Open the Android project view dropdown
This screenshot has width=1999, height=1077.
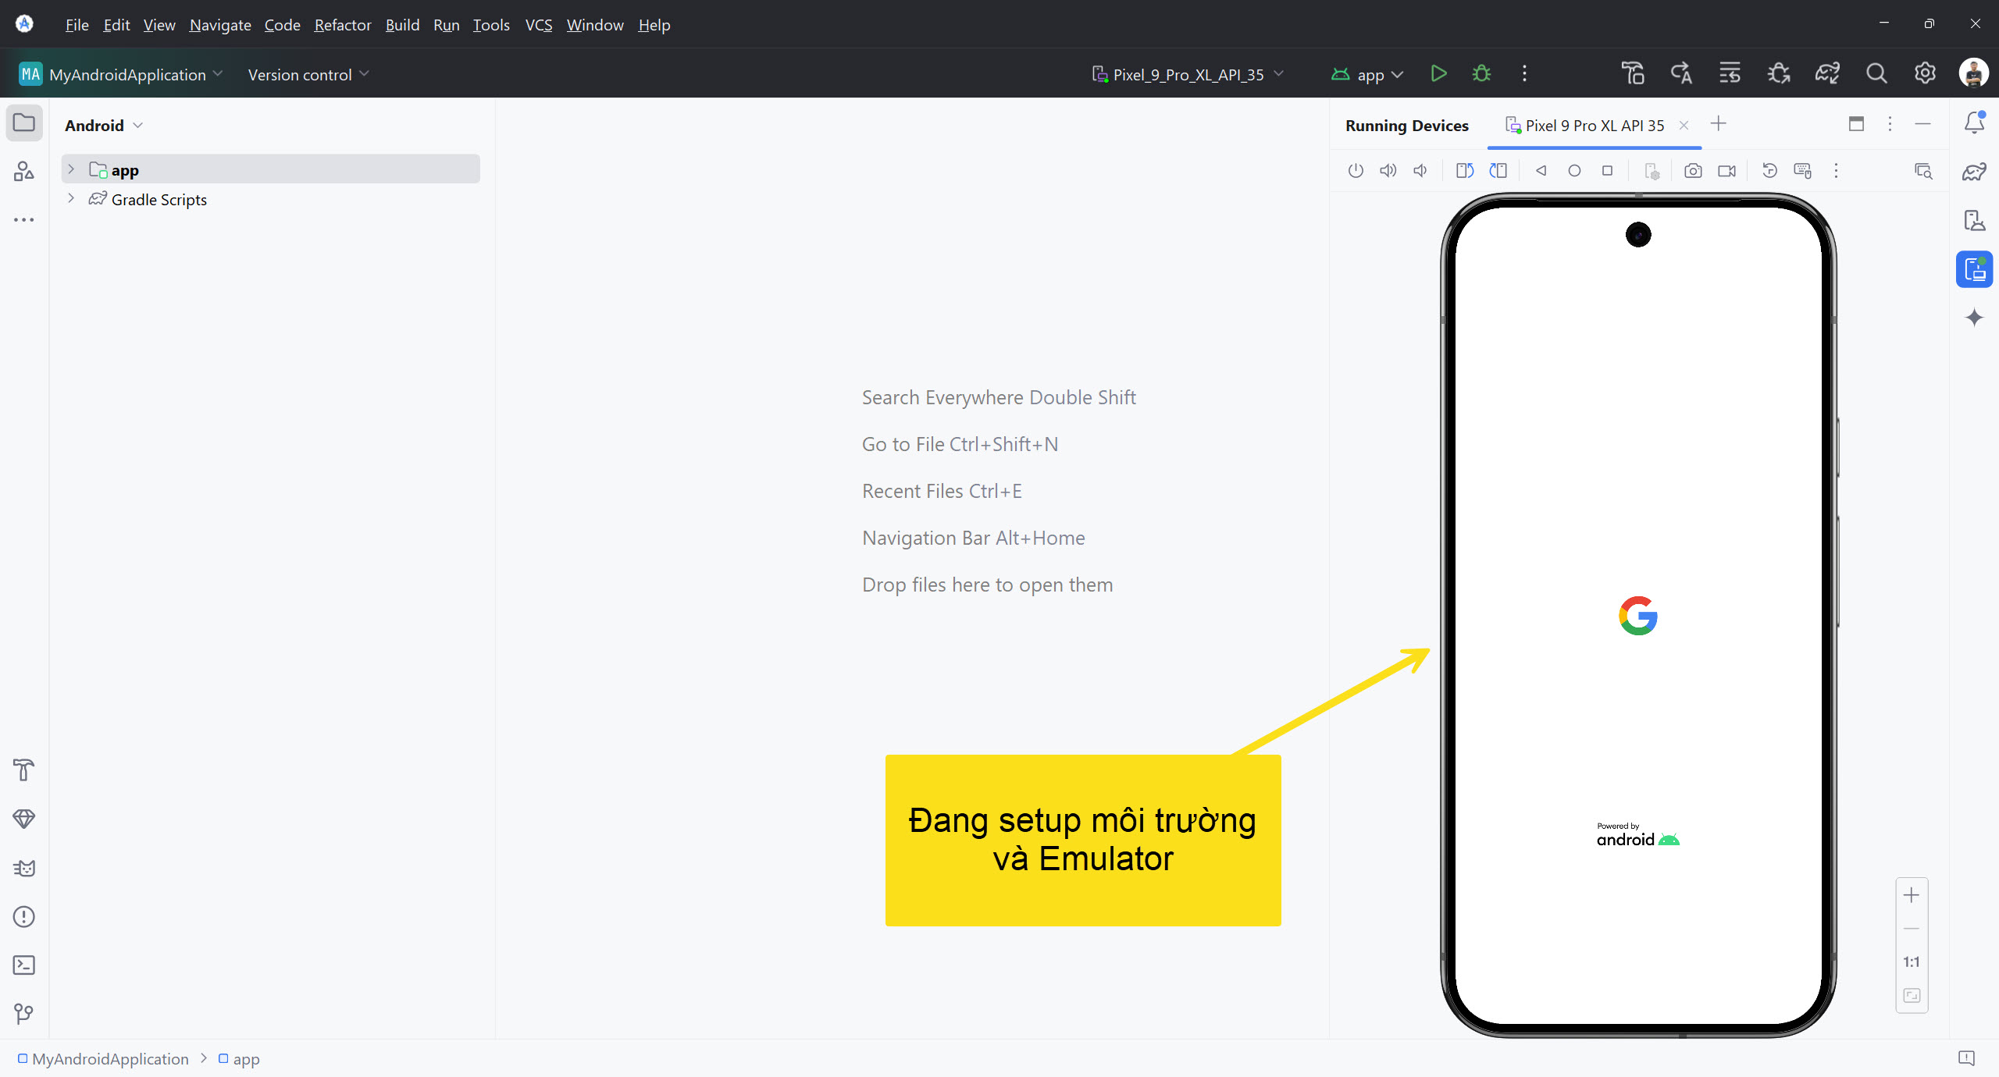pos(105,126)
